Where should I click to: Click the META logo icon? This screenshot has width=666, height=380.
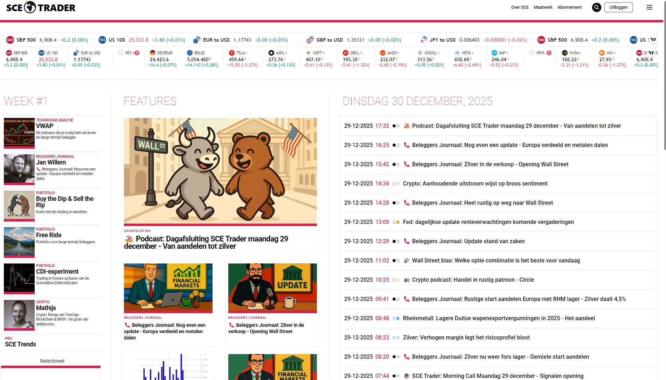pos(457,53)
